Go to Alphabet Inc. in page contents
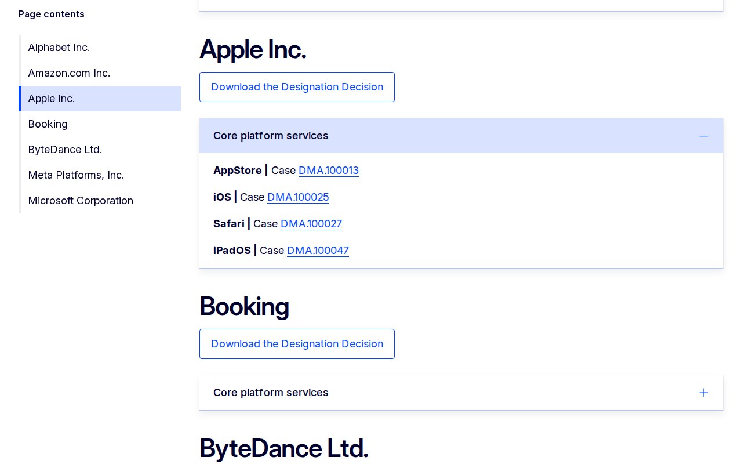This screenshot has width=742, height=464. coord(59,48)
